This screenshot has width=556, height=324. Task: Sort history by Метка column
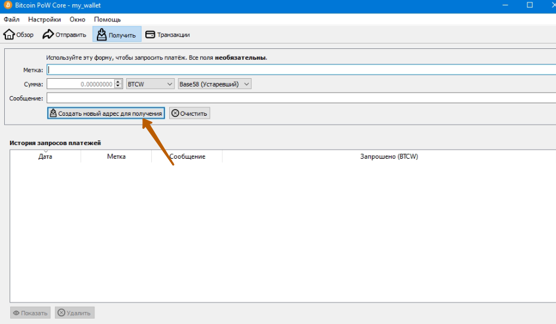[x=117, y=156]
